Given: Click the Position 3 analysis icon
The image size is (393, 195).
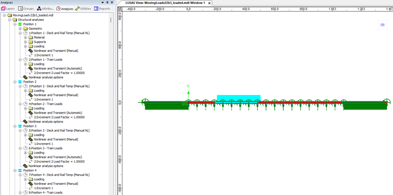Looking at the screenshot, I should click(20, 126).
